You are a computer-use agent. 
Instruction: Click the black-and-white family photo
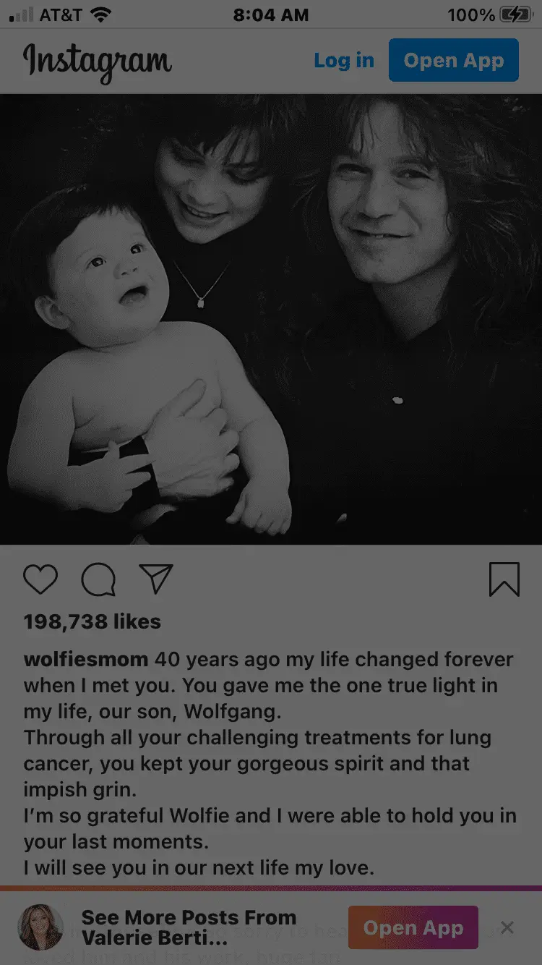point(271,319)
